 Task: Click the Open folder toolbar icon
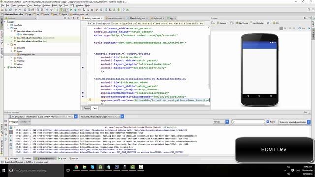click(2, 10)
